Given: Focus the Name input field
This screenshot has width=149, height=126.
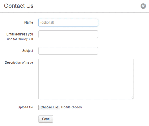Looking at the screenshot, I should tap(68, 23).
